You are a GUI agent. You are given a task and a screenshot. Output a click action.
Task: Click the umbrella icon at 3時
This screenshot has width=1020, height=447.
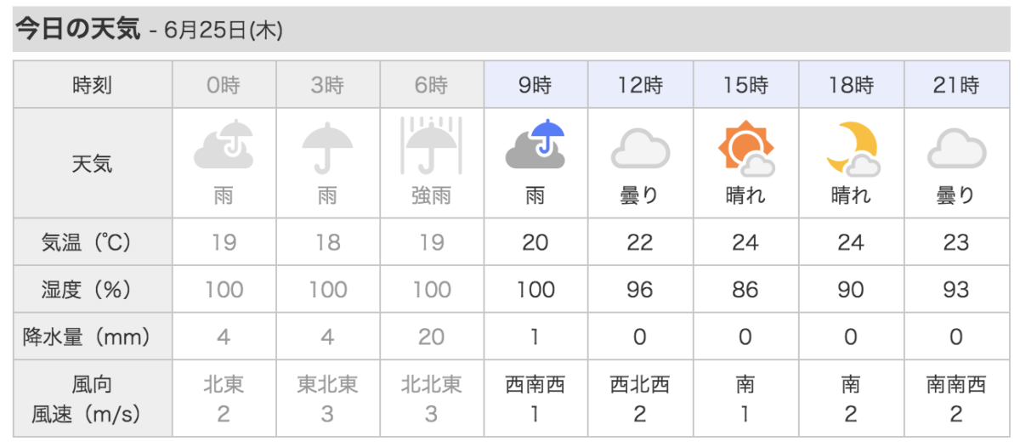tap(328, 146)
